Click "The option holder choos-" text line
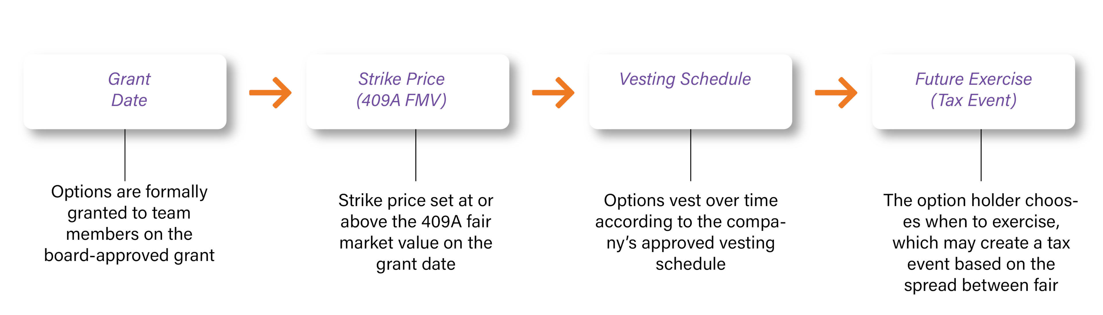This screenshot has height=315, width=1103. point(981,200)
